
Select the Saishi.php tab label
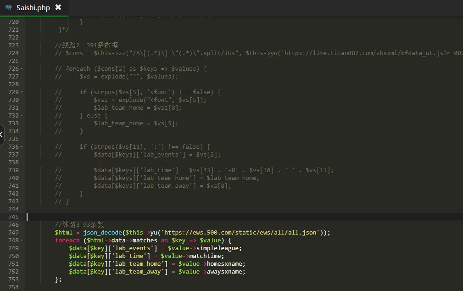coord(33,8)
